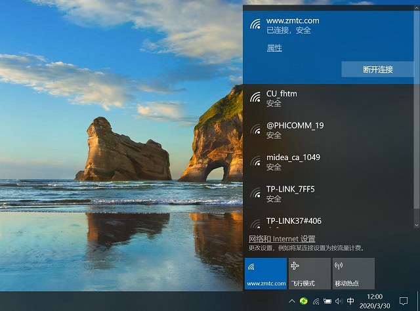Select the midea_ca_1049 network
The height and width of the screenshot is (311, 420).
[x=328, y=162]
